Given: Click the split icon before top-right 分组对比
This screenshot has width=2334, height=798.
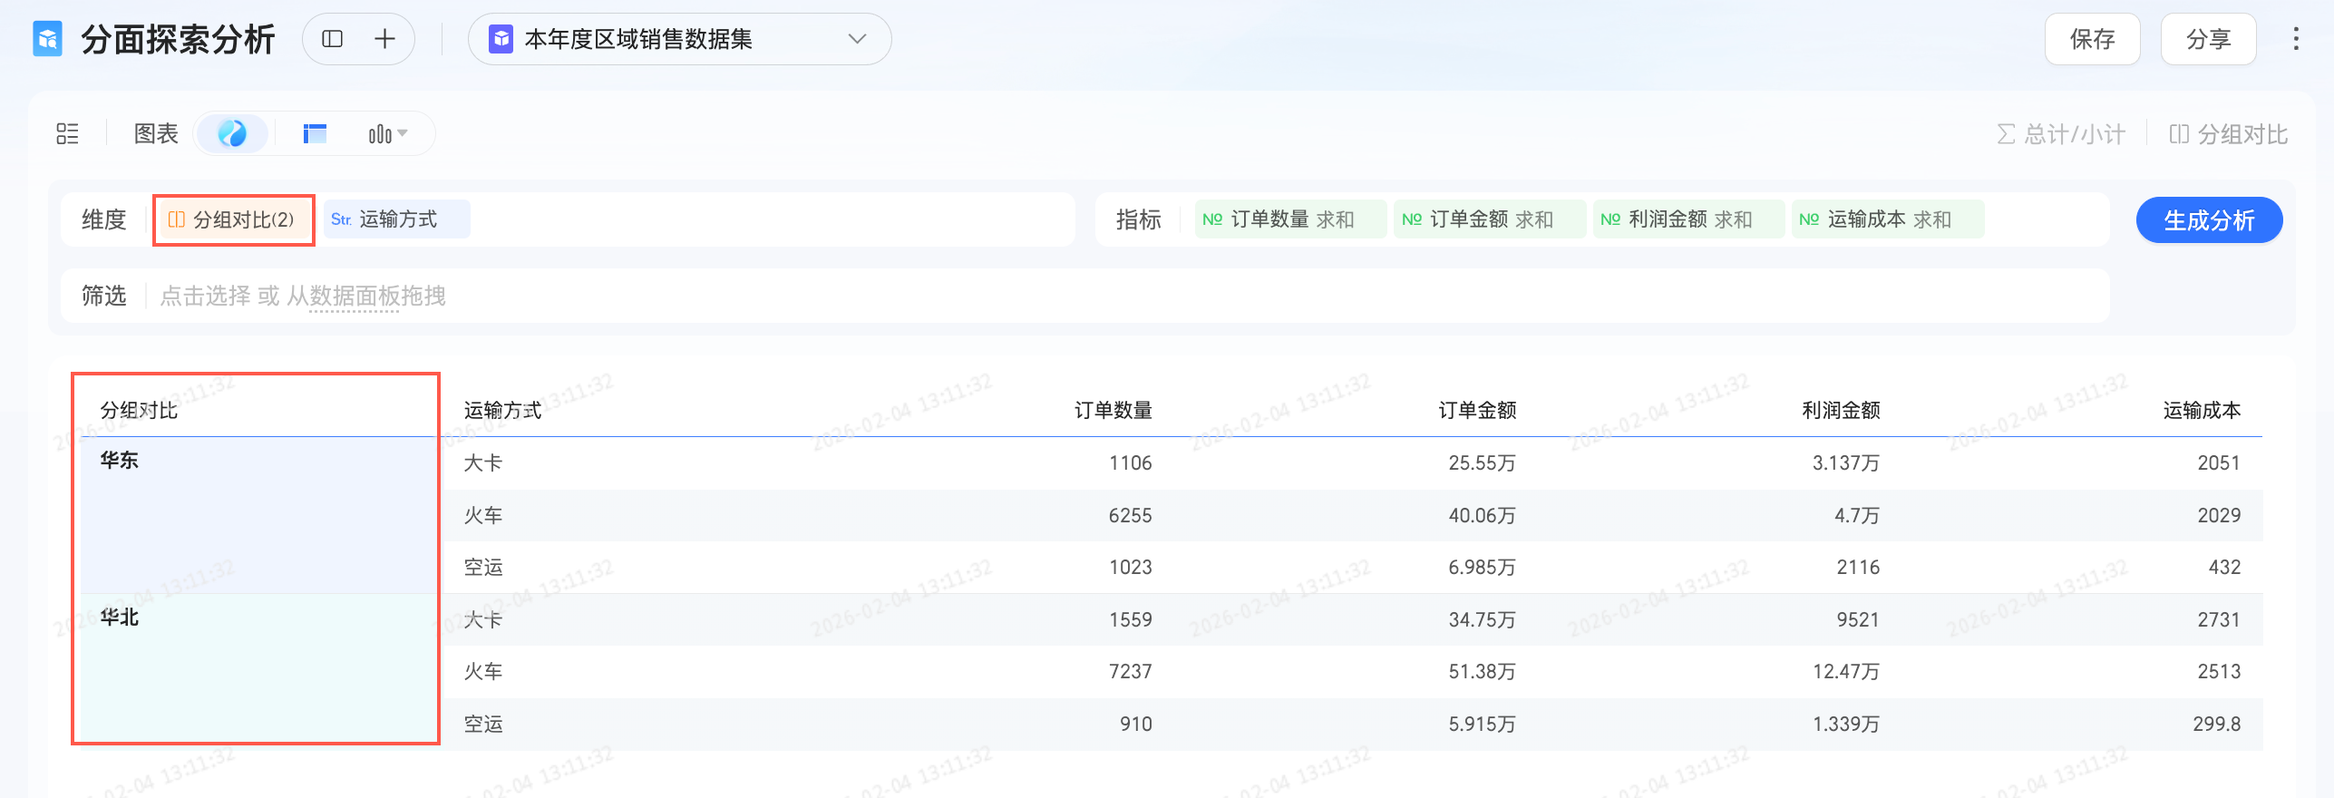Looking at the screenshot, I should [x=2179, y=134].
